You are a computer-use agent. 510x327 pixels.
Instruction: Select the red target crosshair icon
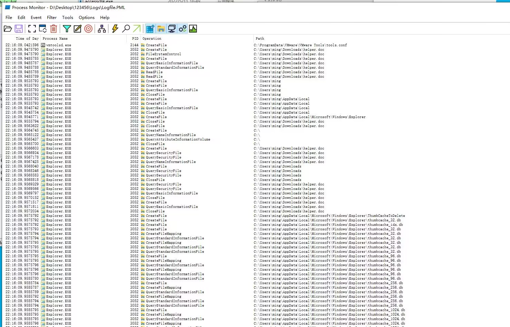[x=88, y=29]
